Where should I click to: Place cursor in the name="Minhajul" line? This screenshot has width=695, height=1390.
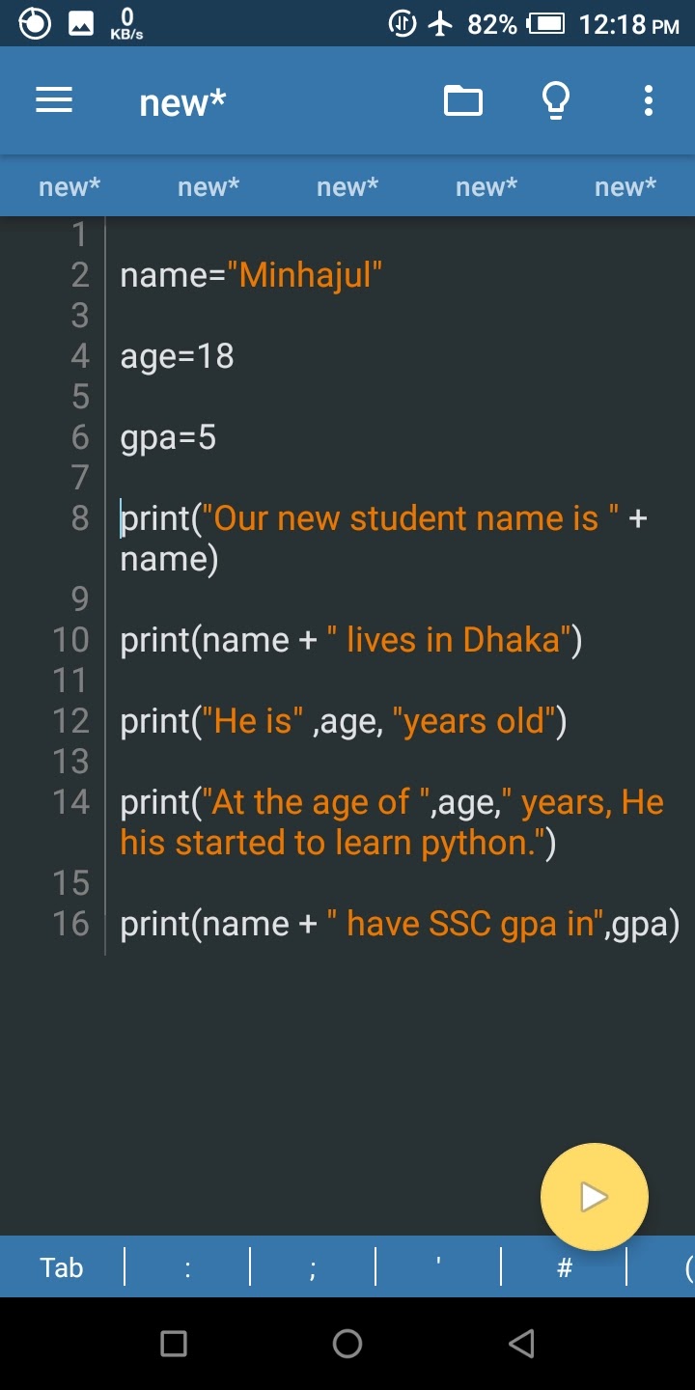coord(251,276)
